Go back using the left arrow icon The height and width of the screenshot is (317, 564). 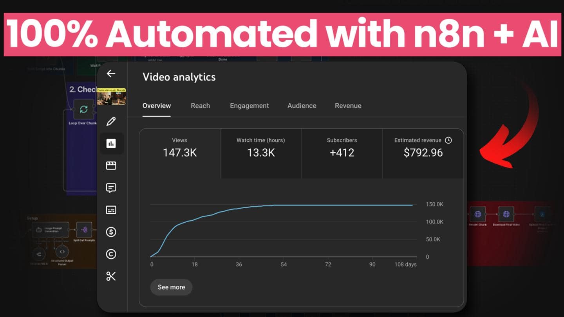coord(111,73)
